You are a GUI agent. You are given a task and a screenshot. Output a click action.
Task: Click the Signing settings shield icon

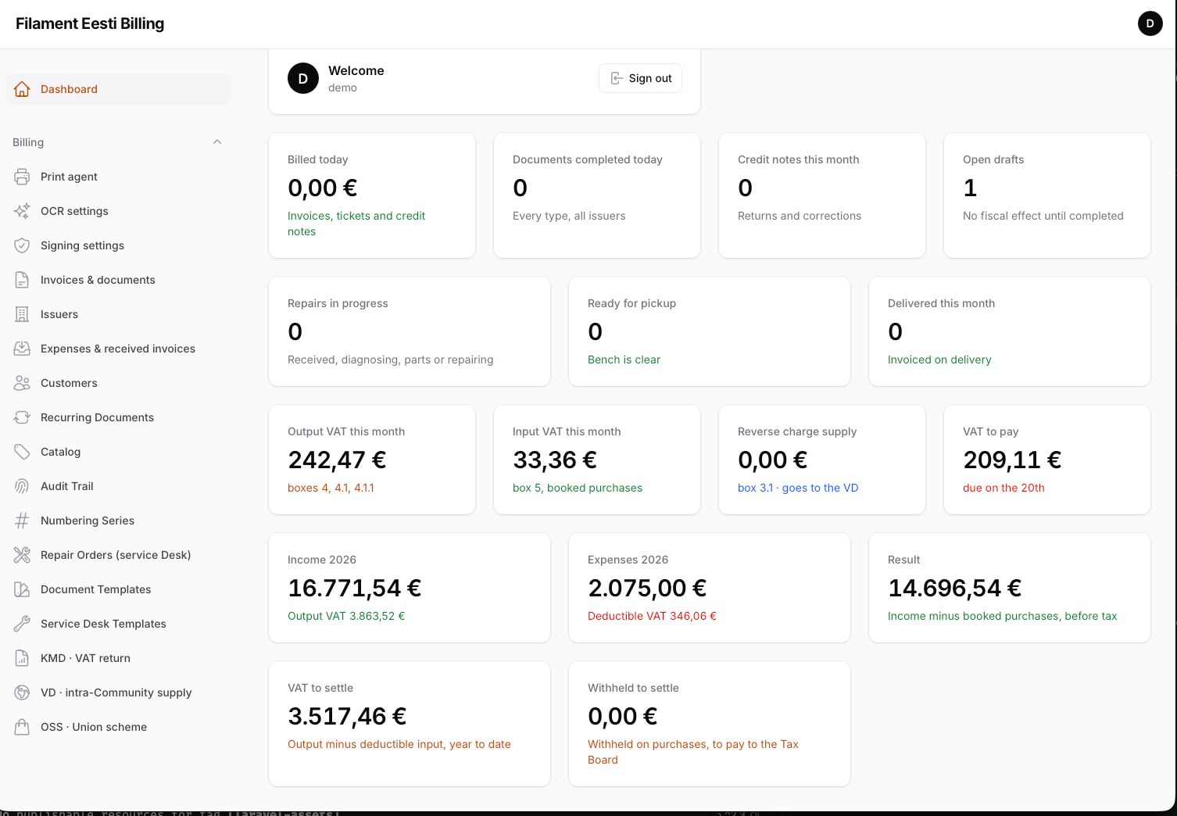coord(22,245)
